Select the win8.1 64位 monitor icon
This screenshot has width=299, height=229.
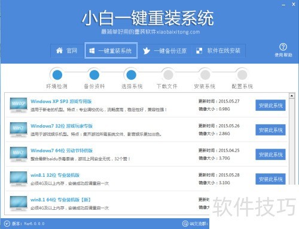coord(19,203)
